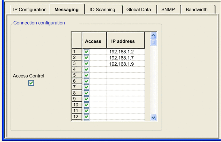Toggle Access checkbox in row 2

click(86, 58)
